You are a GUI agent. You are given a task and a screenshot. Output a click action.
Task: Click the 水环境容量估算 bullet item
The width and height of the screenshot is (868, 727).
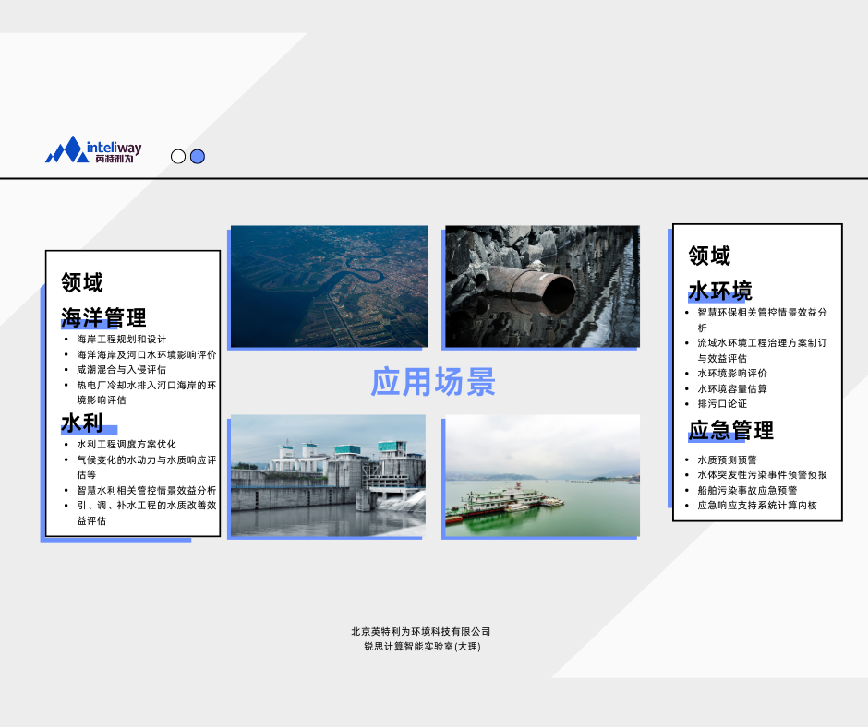pos(731,388)
